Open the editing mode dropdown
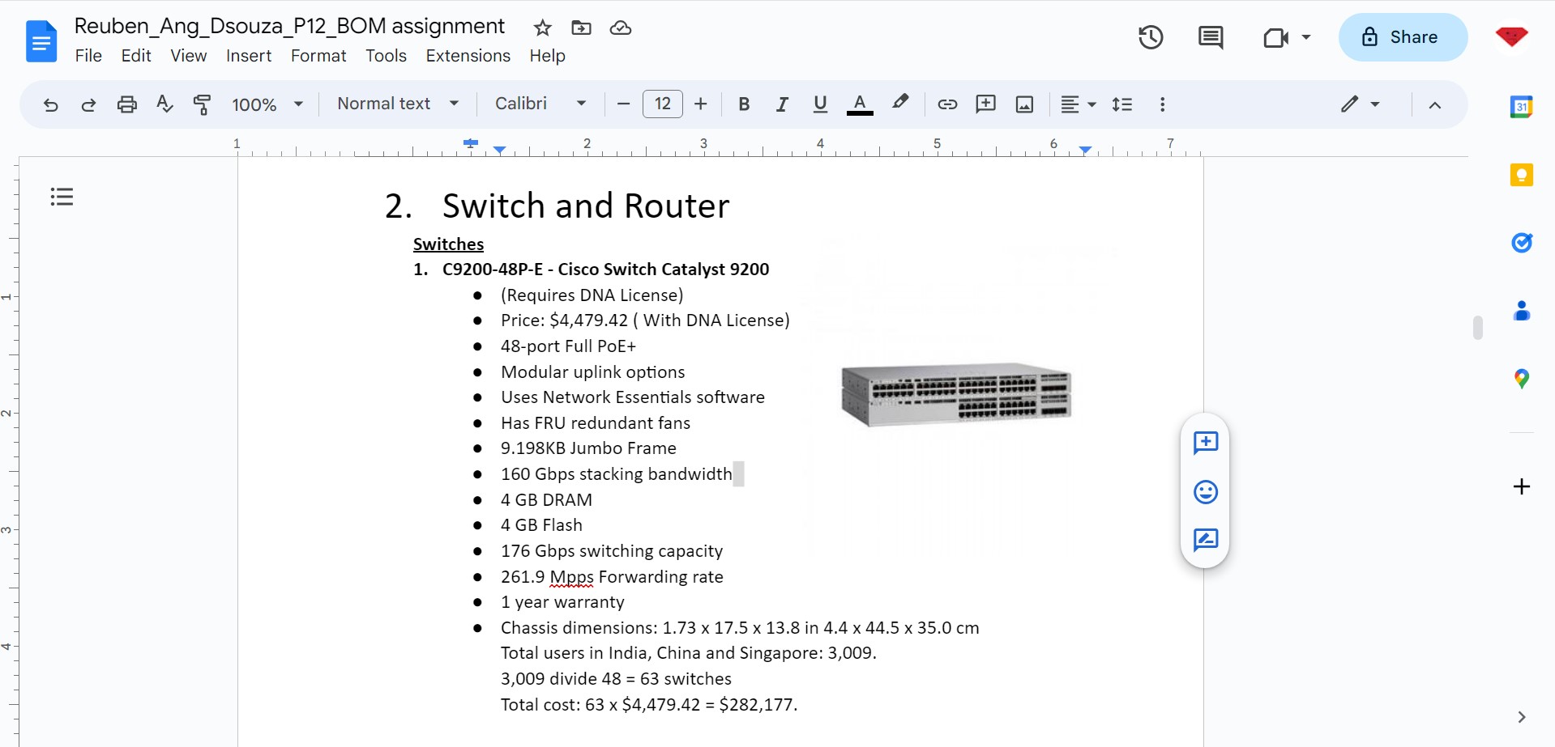 pos(1360,104)
